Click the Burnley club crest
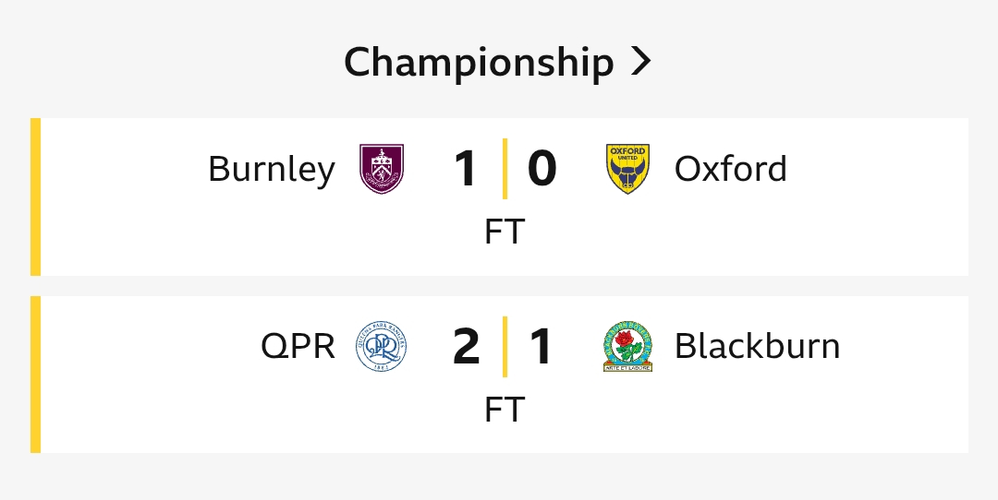The image size is (998, 500). (382, 169)
